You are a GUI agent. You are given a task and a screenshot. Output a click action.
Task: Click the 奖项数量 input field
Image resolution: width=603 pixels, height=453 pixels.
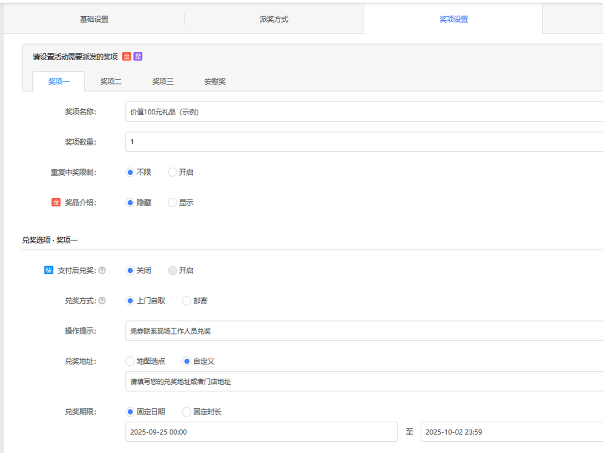coord(364,142)
